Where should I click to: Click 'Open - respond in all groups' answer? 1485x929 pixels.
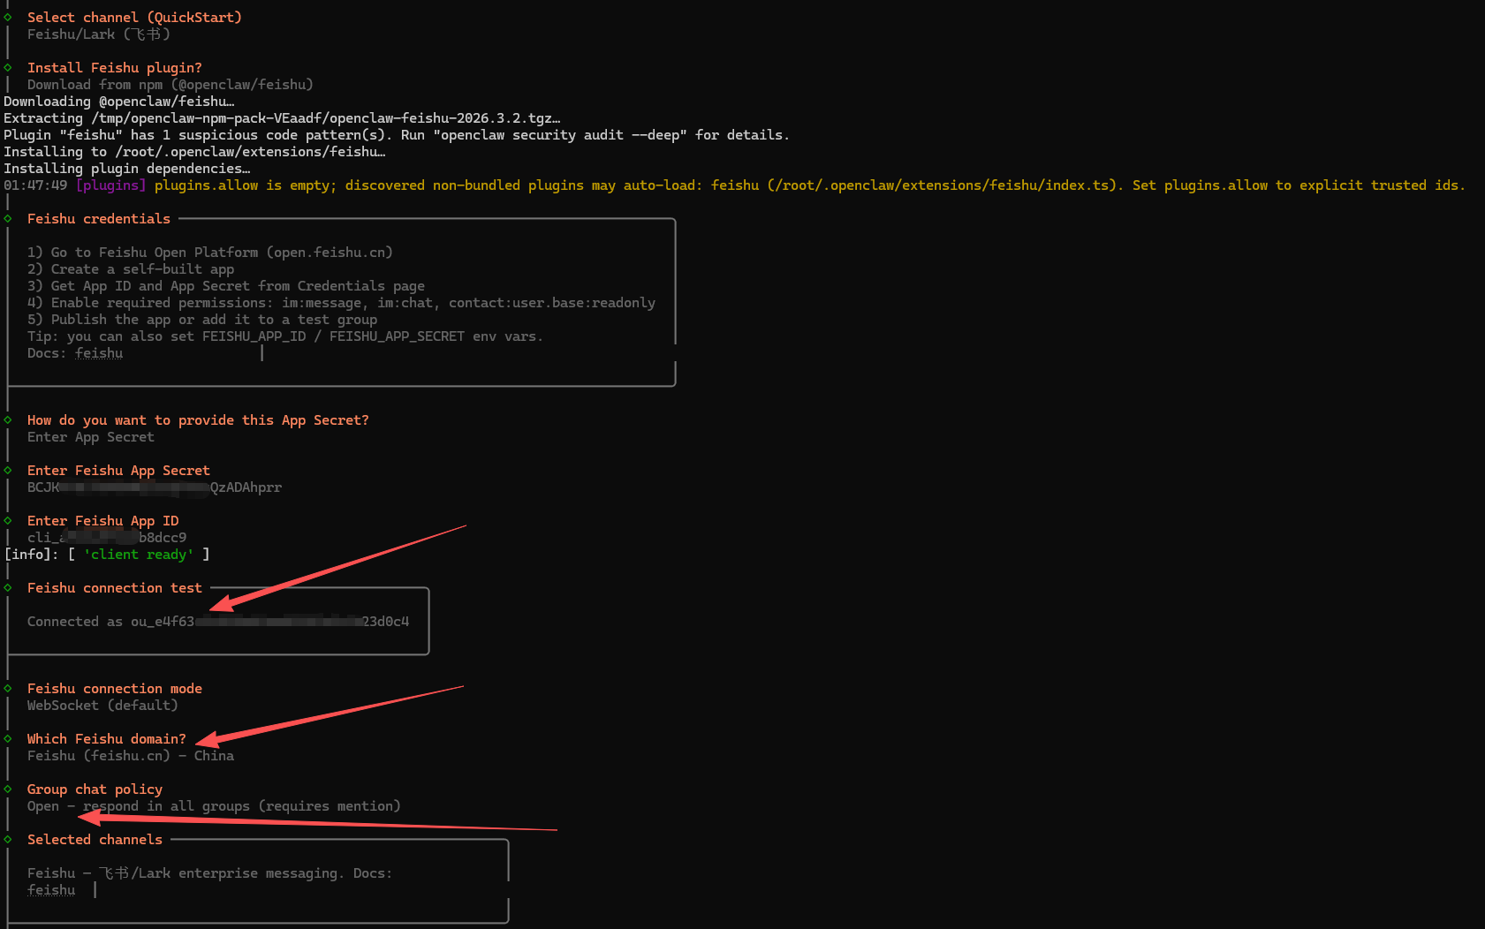point(214,805)
